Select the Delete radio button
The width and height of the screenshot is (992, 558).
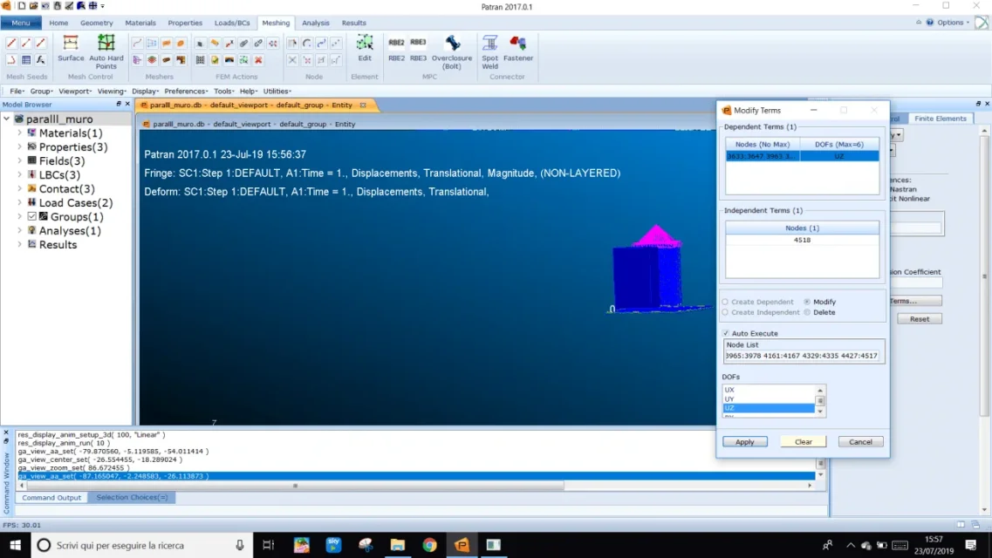[807, 313]
